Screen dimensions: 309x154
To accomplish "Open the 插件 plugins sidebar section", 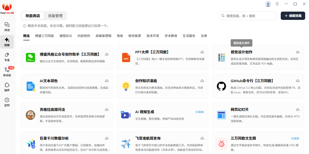I will (7, 87).
